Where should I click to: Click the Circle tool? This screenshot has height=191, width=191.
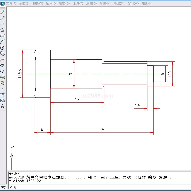pyautogui.click(x=2, y=48)
